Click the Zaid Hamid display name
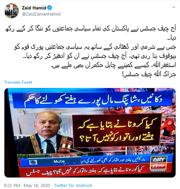Screen dimensions: 180x189 point(34,8)
